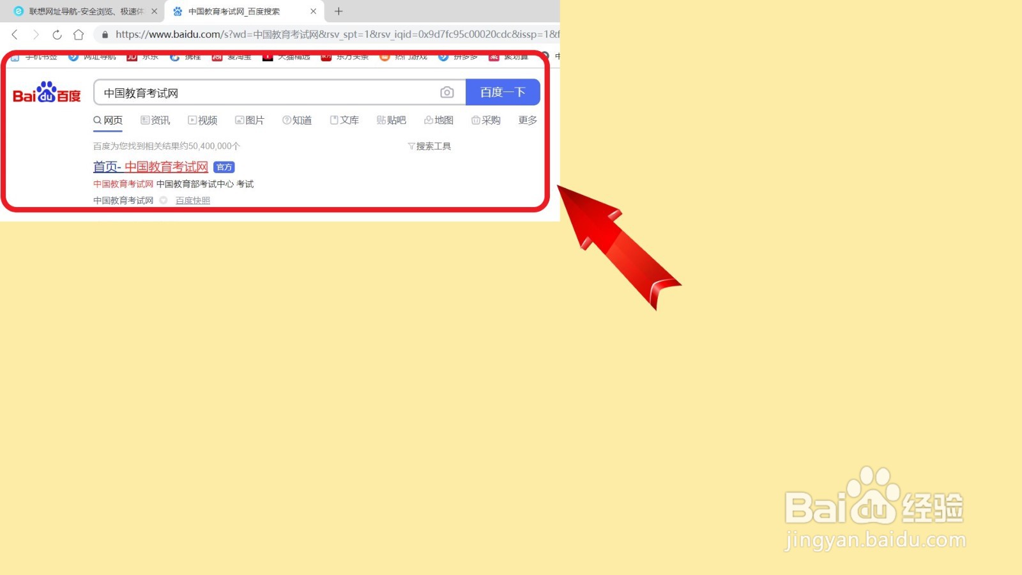
Task: Open camera image search icon
Action: 447,93
